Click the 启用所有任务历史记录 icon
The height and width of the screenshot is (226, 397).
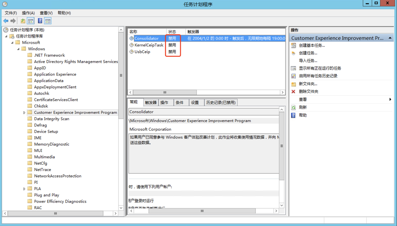294,76
